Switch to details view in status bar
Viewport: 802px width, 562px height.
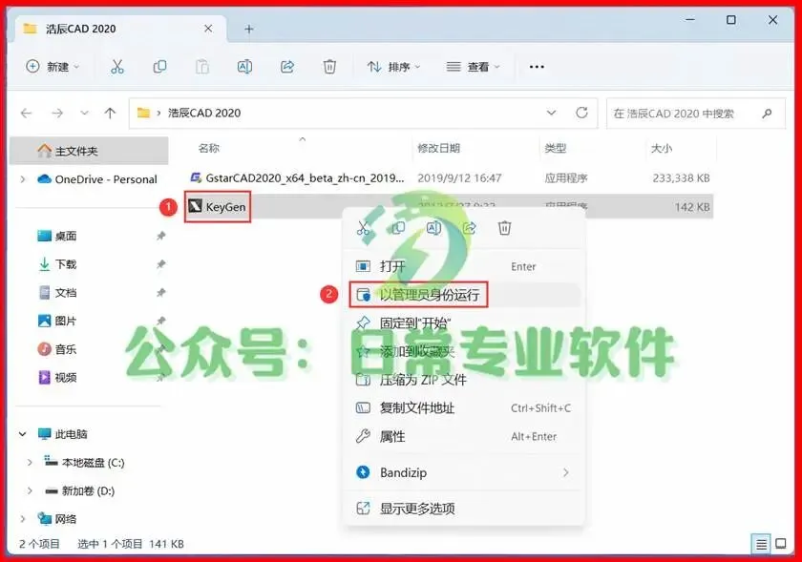click(761, 544)
